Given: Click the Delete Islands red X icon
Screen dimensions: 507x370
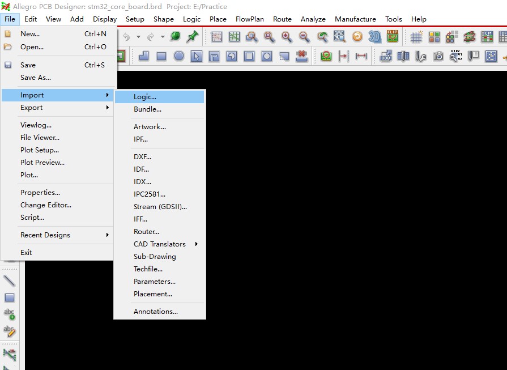Looking at the screenshot, I should (x=302, y=56).
